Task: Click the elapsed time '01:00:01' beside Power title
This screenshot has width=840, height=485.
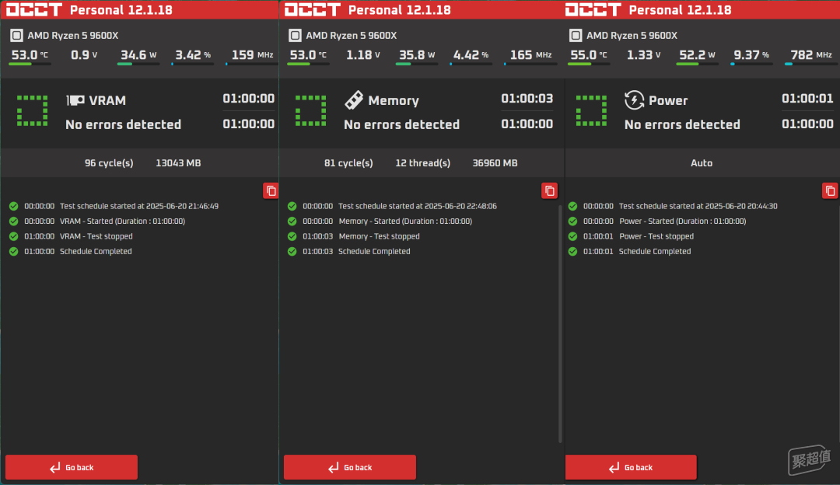Action: 807,99
